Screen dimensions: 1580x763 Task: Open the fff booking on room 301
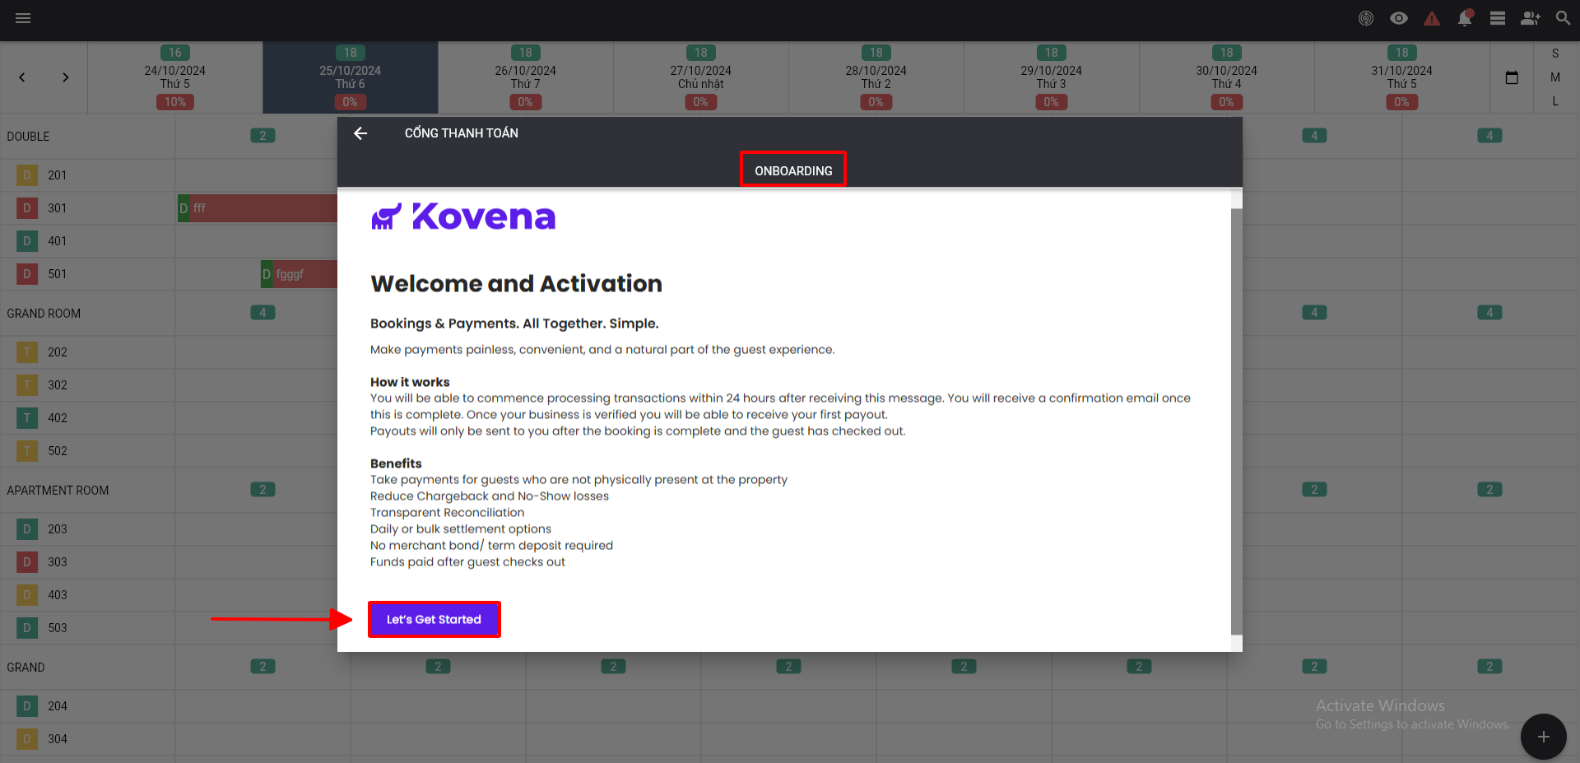pos(258,208)
